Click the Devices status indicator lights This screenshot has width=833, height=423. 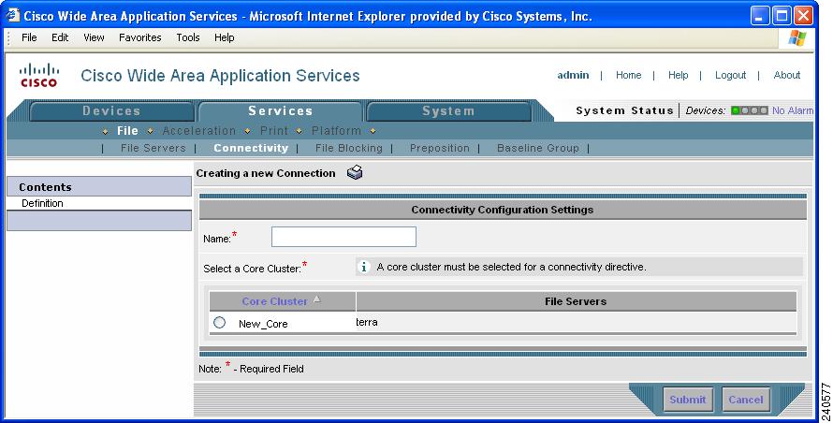pos(749,110)
